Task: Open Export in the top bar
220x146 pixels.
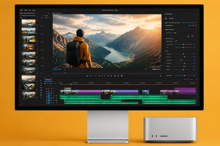Action: [x=34, y=10]
